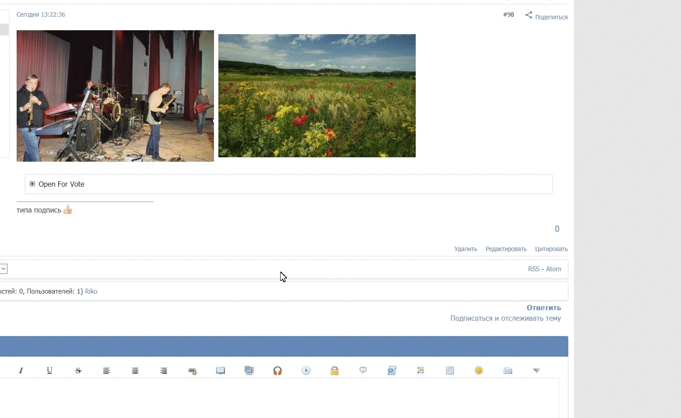681x418 pixels.
Task: Delete the post via Удалить
Action: [x=466, y=249]
